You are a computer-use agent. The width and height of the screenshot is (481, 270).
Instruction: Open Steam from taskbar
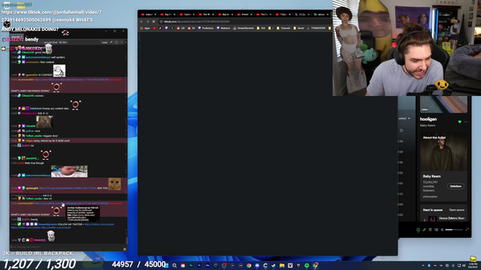[x=274, y=265]
